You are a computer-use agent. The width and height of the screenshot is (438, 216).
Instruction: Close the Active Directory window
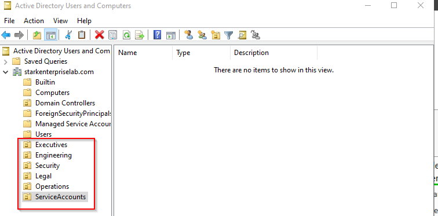click(x=421, y=5)
